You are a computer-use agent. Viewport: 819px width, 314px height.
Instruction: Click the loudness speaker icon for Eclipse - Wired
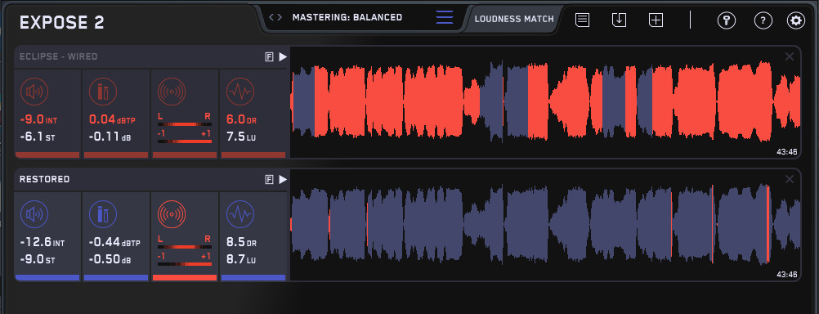[34, 92]
